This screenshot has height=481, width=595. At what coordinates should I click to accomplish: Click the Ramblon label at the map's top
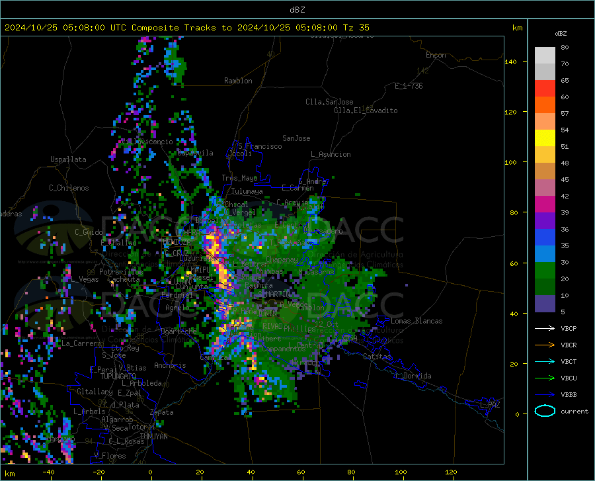(238, 81)
